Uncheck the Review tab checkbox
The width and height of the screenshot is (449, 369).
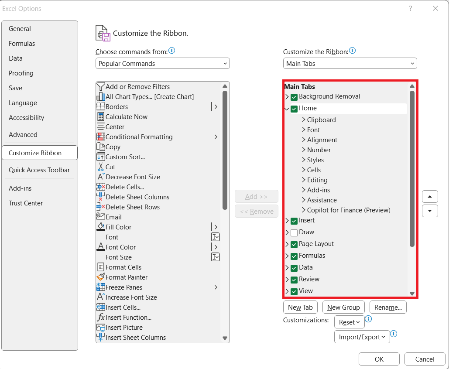[294, 280]
